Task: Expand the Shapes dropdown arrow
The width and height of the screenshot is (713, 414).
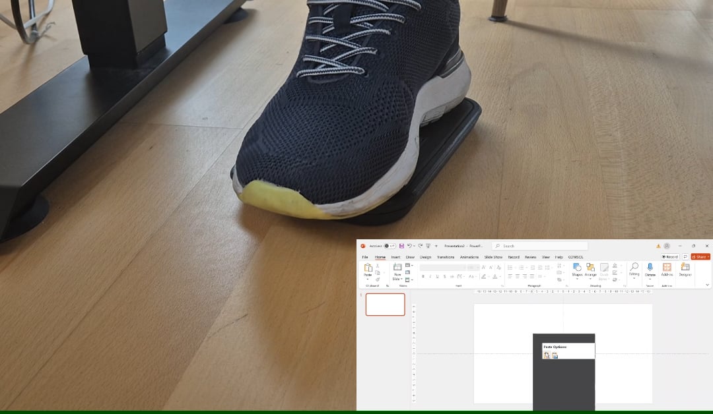Action: (576, 278)
